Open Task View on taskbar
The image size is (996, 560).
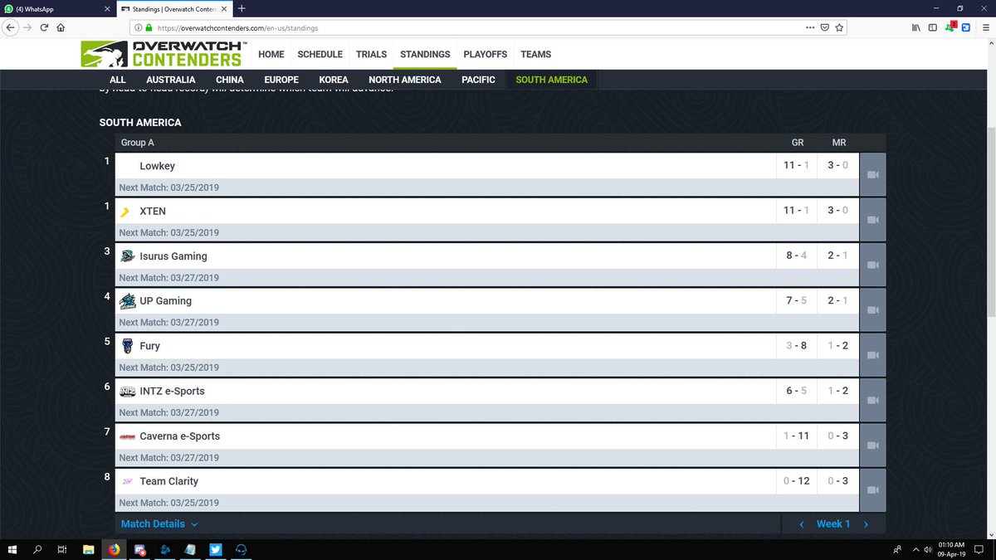point(62,549)
